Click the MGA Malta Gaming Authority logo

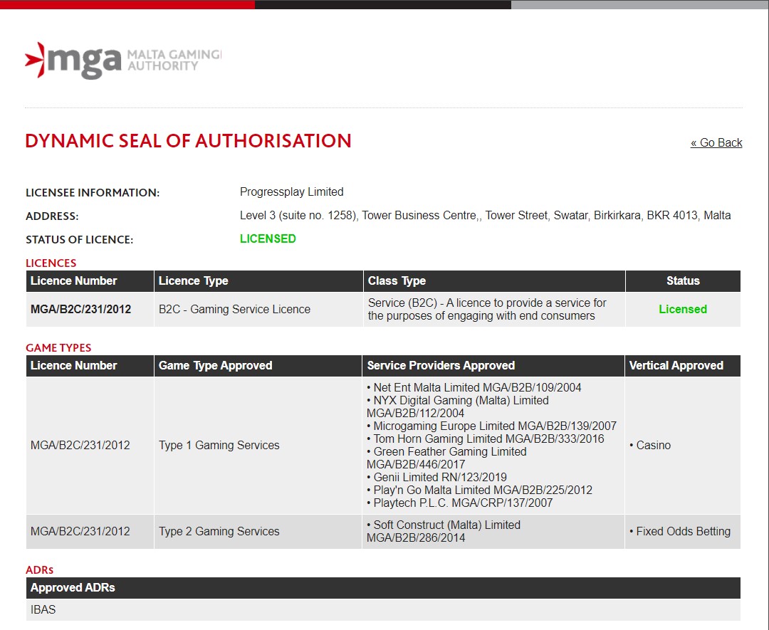(123, 61)
